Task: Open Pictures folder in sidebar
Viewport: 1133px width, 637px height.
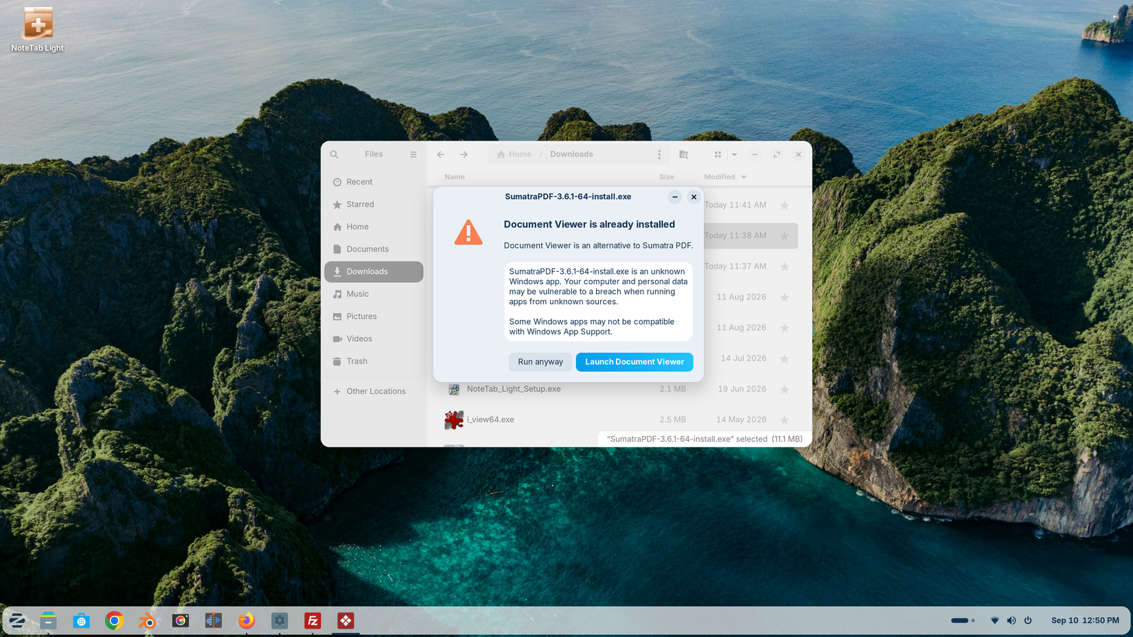Action: click(x=374, y=316)
